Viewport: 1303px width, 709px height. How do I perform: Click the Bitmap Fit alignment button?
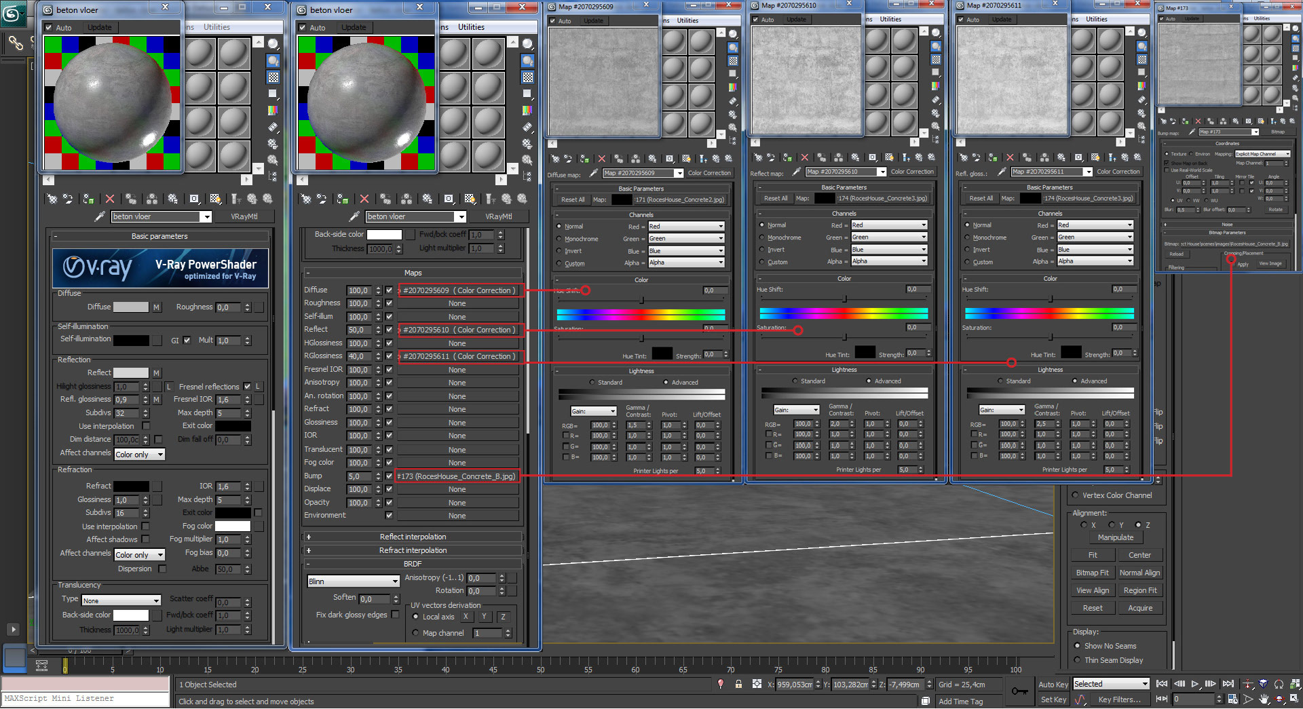click(1092, 573)
